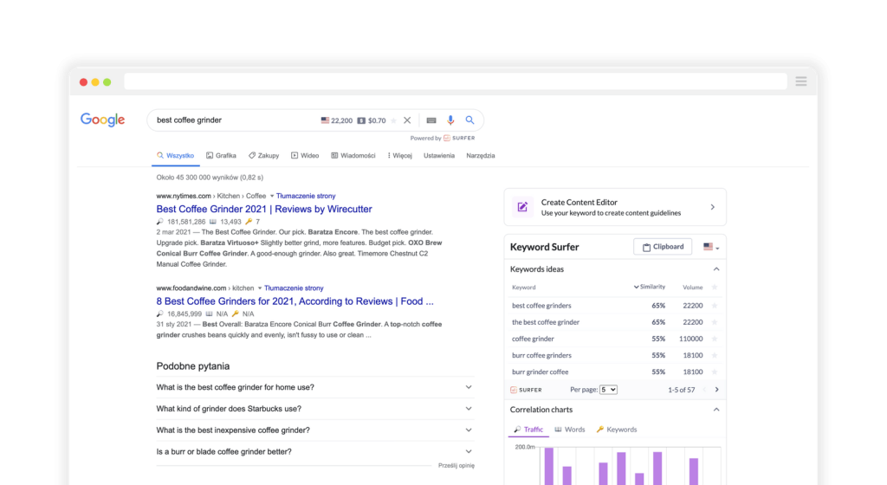Open dropdown arrow next to foodandwine breadcrumb

pos(260,288)
